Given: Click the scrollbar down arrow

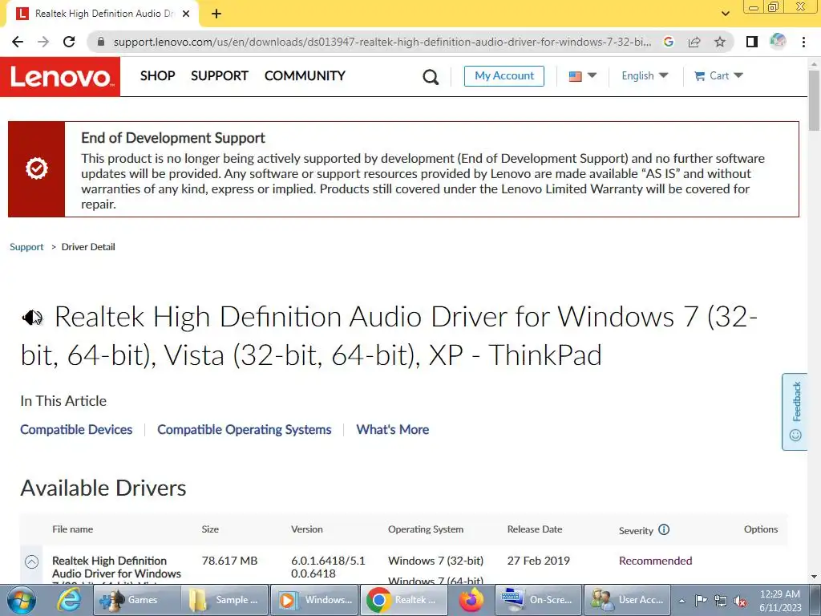Looking at the screenshot, I should point(814,577).
